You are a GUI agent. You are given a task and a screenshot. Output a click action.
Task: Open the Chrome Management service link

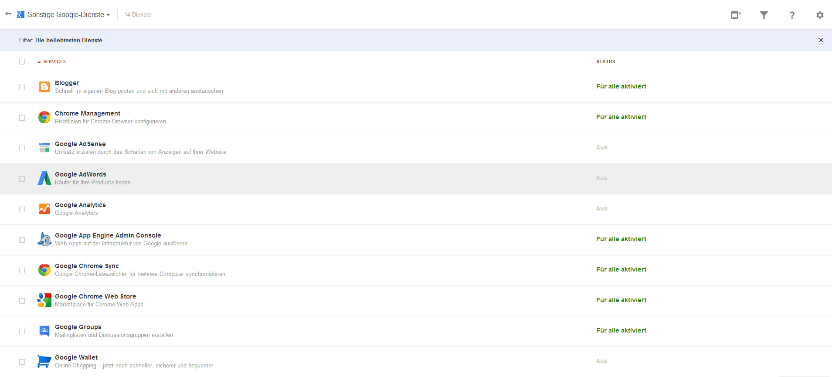pyautogui.click(x=88, y=113)
